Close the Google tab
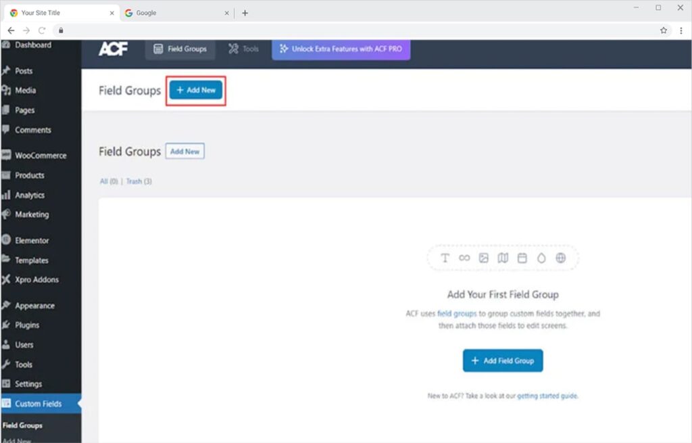The width and height of the screenshot is (692, 443). pos(226,14)
